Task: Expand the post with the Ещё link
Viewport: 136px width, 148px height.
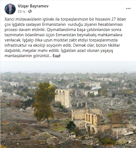Action: tap(57, 56)
